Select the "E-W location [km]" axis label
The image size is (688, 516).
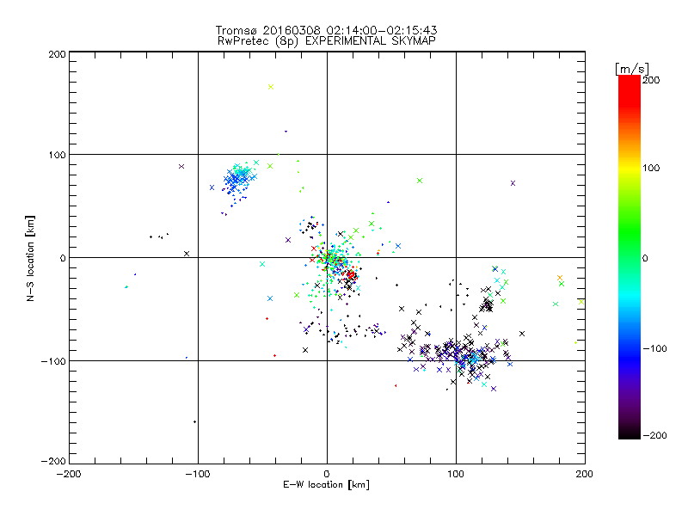[x=326, y=485]
